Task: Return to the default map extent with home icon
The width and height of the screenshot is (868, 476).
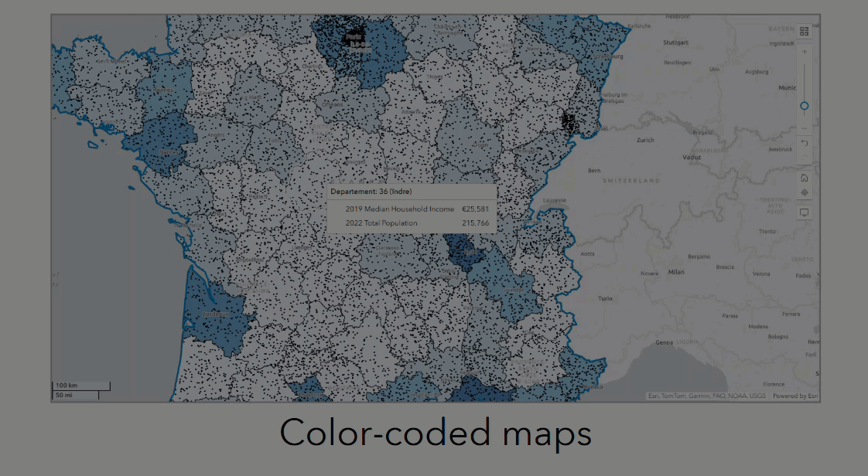Action: [x=805, y=178]
